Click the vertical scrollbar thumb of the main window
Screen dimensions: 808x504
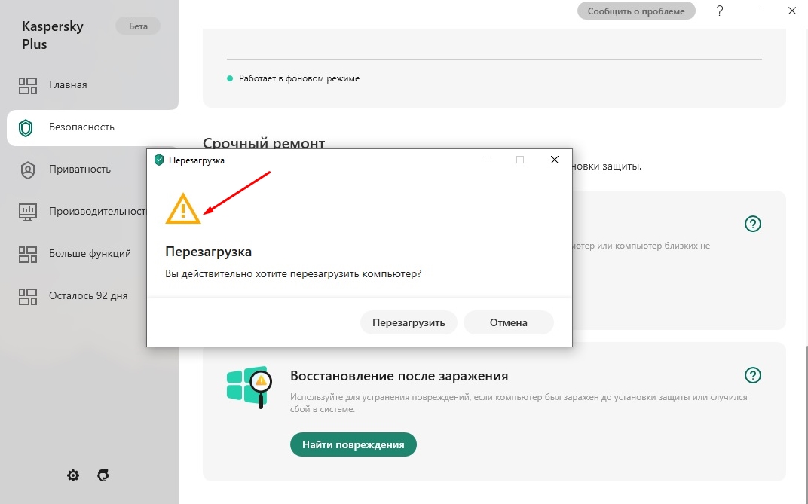coord(806,426)
